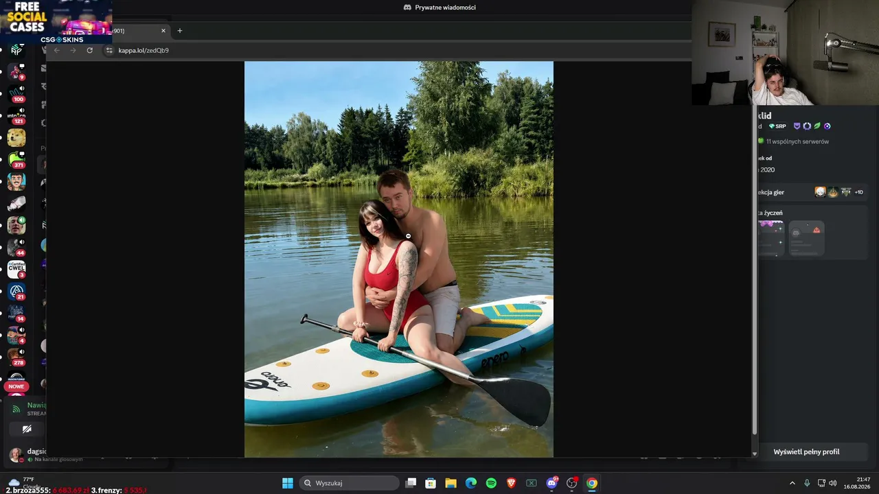Viewport: 879px width, 494px height.
Task: Open the lake paddleboard photo
Action: [x=399, y=259]
